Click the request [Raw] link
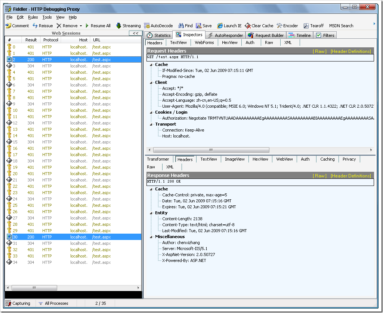This screenshot has width=383, height=313. click(319, 51)
